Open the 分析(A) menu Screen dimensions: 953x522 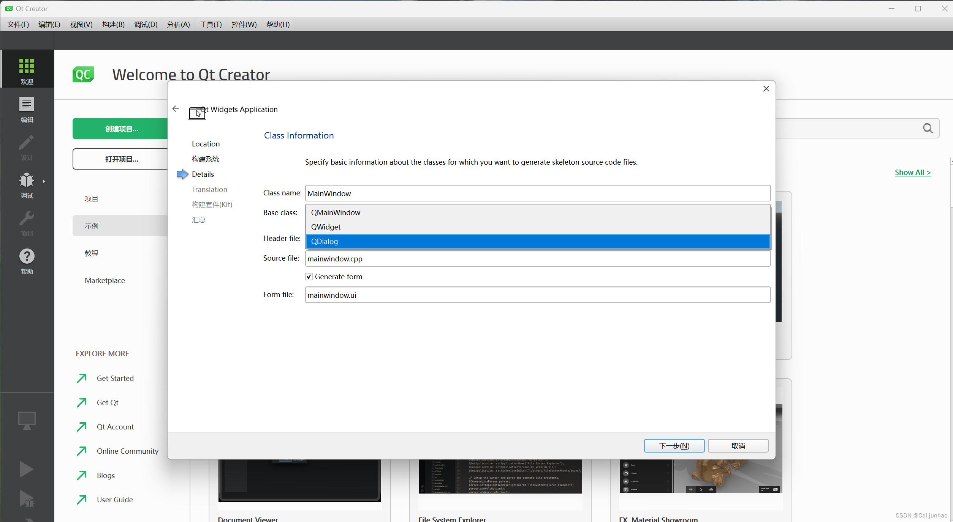tap(178, 24)
